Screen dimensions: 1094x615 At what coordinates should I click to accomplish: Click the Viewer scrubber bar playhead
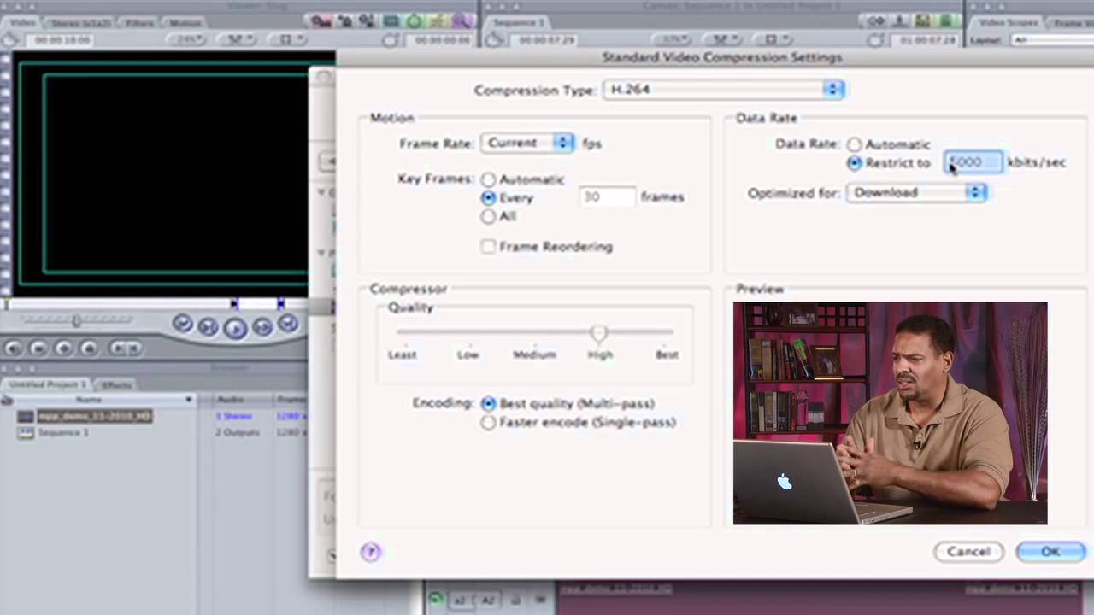(x=6, y=304)
